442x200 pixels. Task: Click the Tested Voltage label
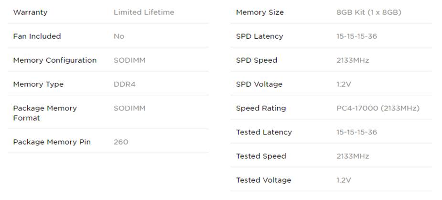(263, 180)
